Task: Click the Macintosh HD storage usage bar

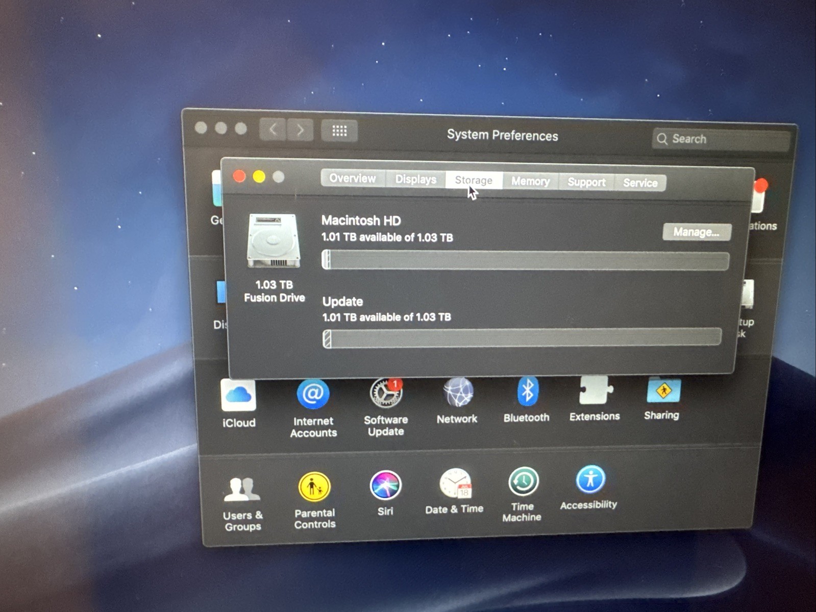Action: pos(526,260)
